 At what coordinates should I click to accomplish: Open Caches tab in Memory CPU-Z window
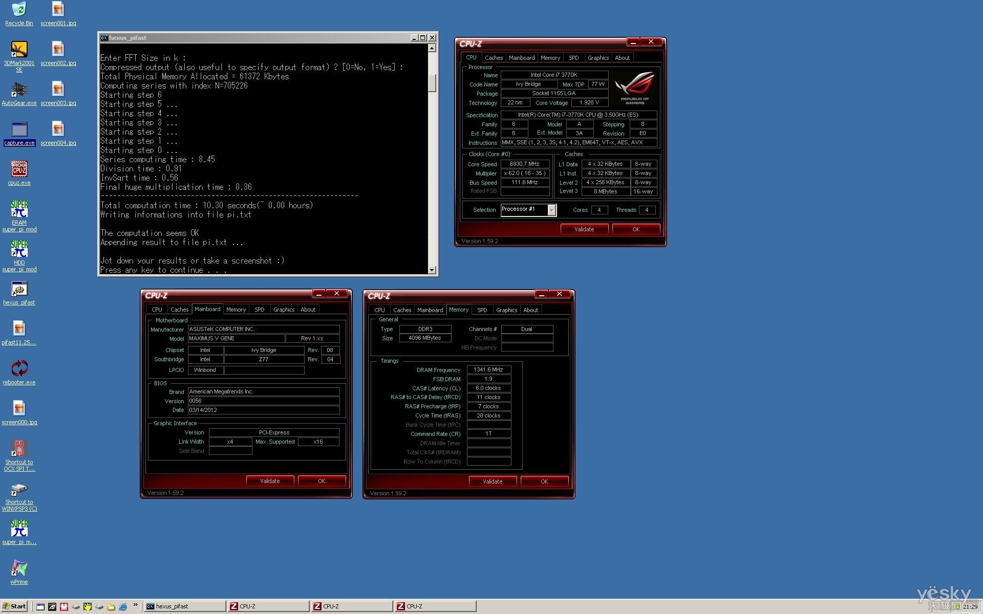pos(402,310)
